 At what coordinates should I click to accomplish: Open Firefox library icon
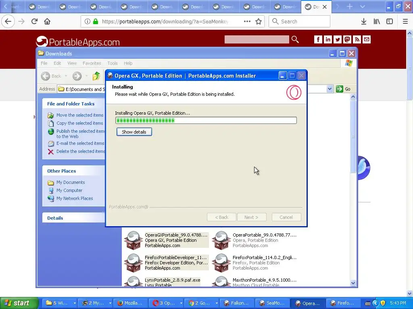(377, 21)
